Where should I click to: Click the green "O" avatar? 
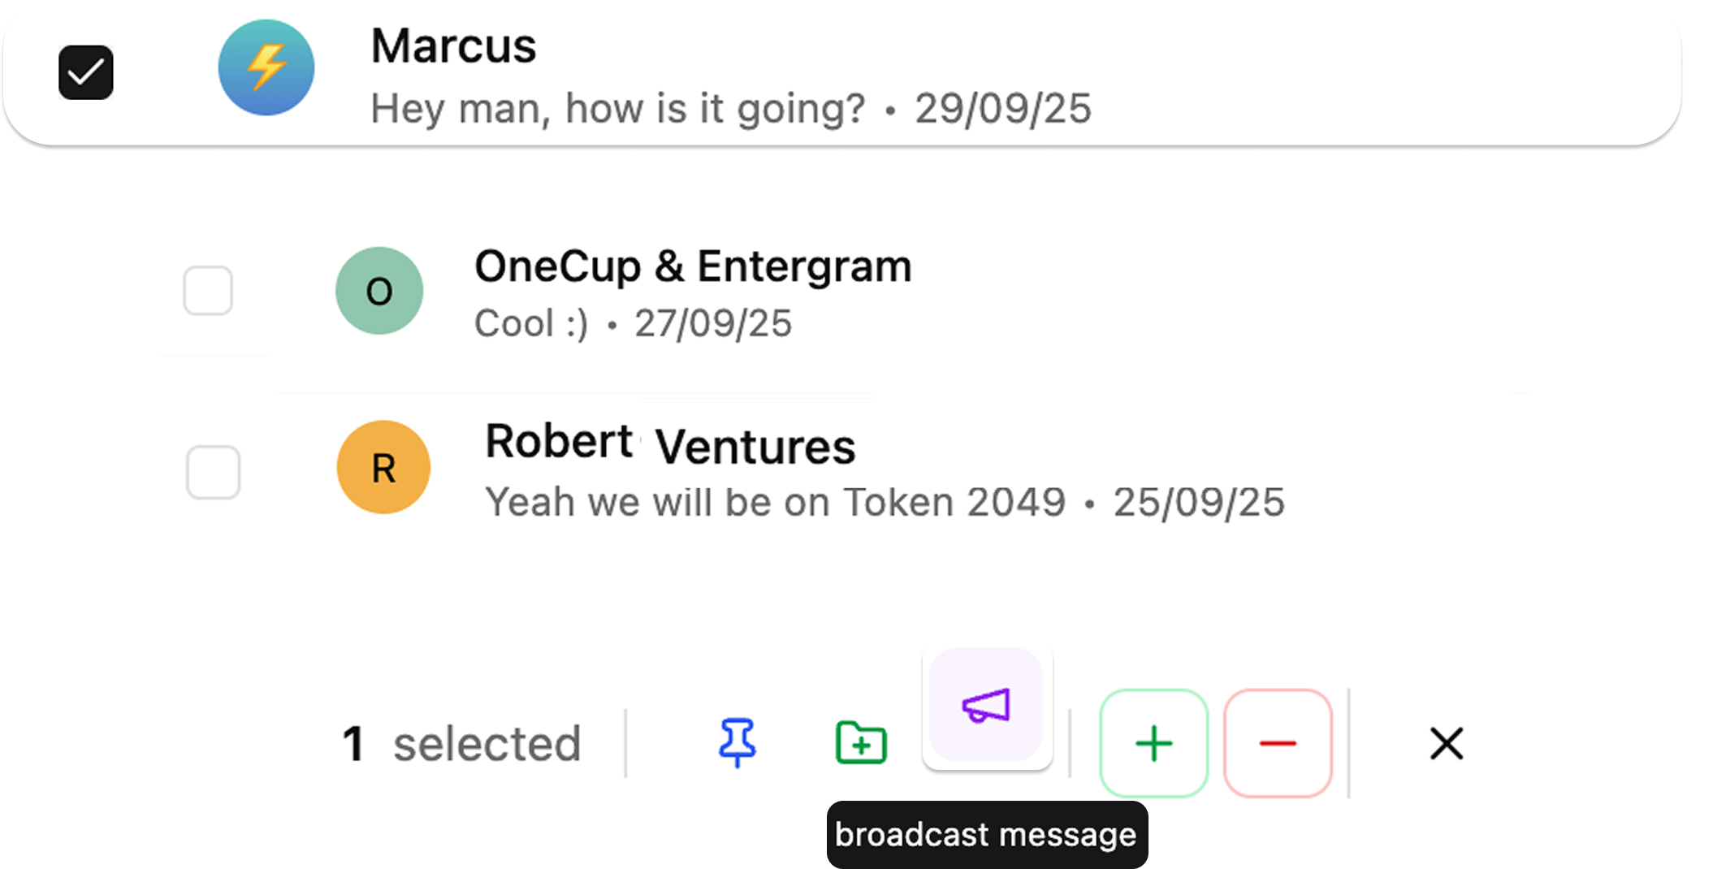pyautogui.click(x=379, y=291)
